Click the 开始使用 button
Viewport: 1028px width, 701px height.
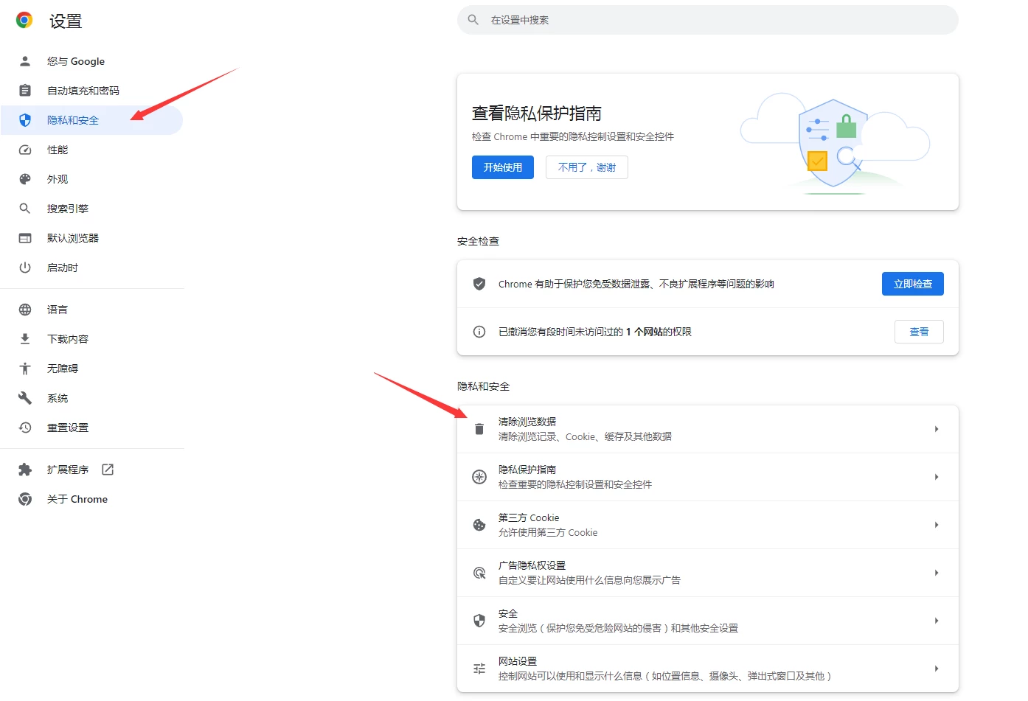pos(503,167)
